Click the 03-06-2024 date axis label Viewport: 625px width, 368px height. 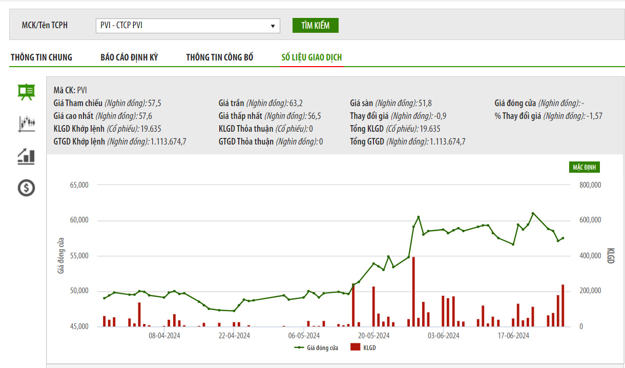pos(444,336)
